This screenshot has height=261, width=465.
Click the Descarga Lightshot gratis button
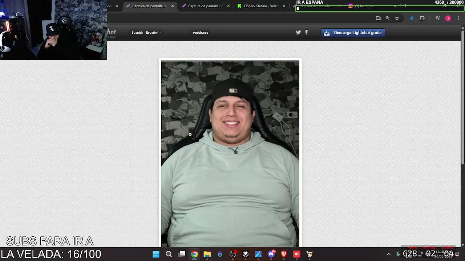(353, 33)
